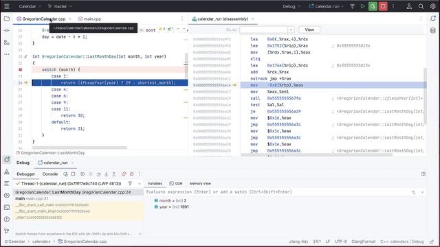Select the __libc_start_call_main frame
The height and width of the screenshot is (247, 440).
(x=78, y=204)
